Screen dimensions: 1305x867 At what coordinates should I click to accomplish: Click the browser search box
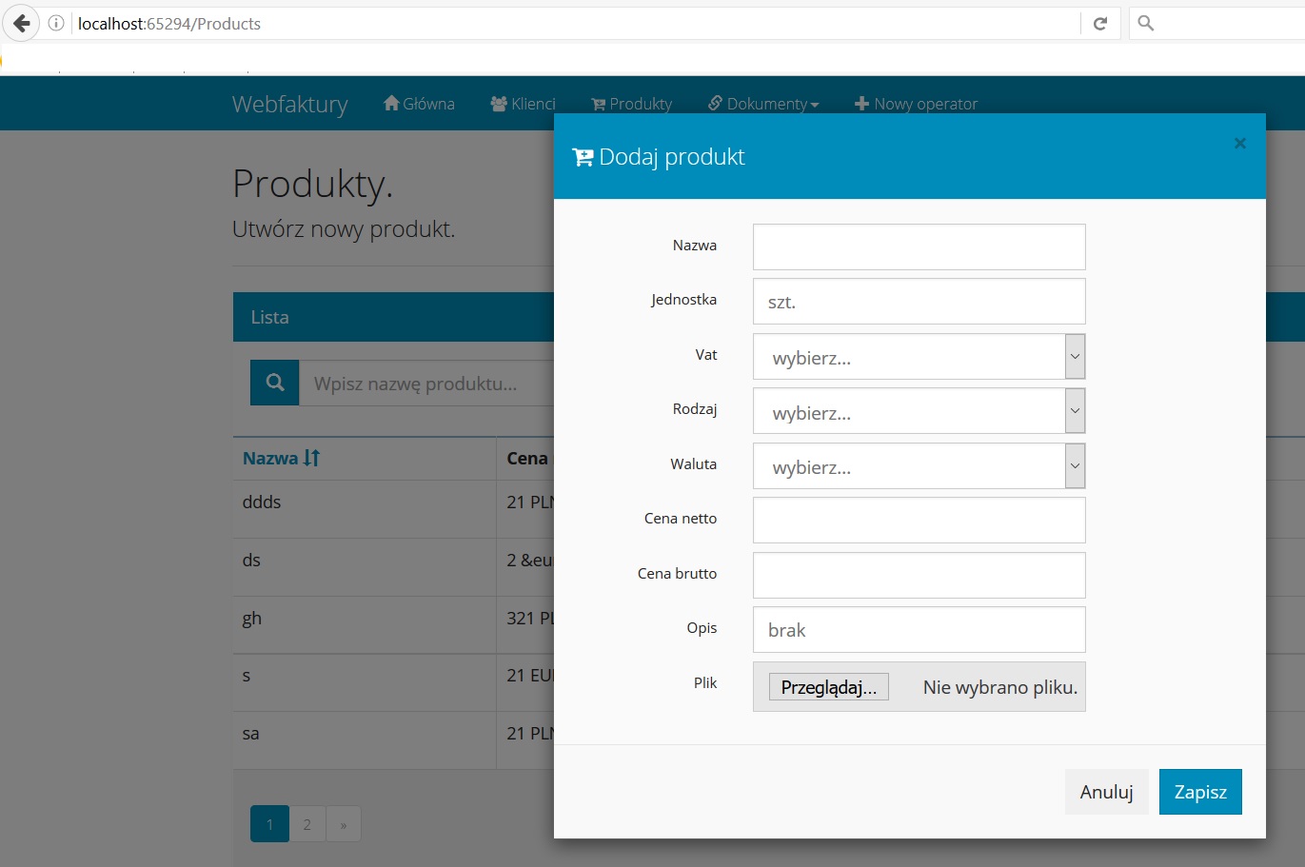(x=1216, y=23)
